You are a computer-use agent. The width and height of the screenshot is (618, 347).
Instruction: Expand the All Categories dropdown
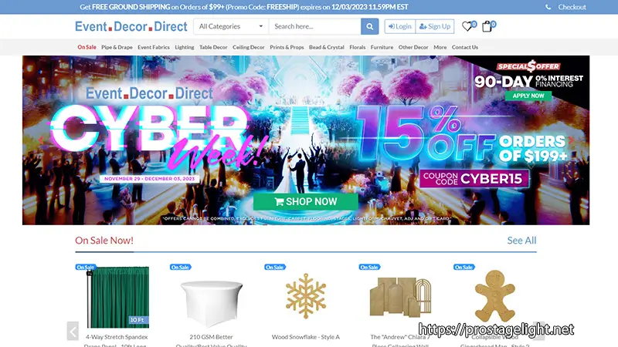point(231,26)
